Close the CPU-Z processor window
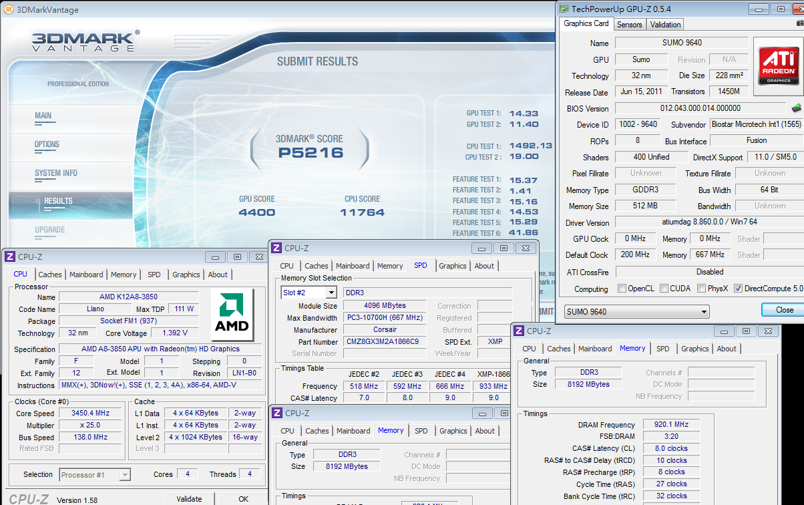 pos(258,257)
